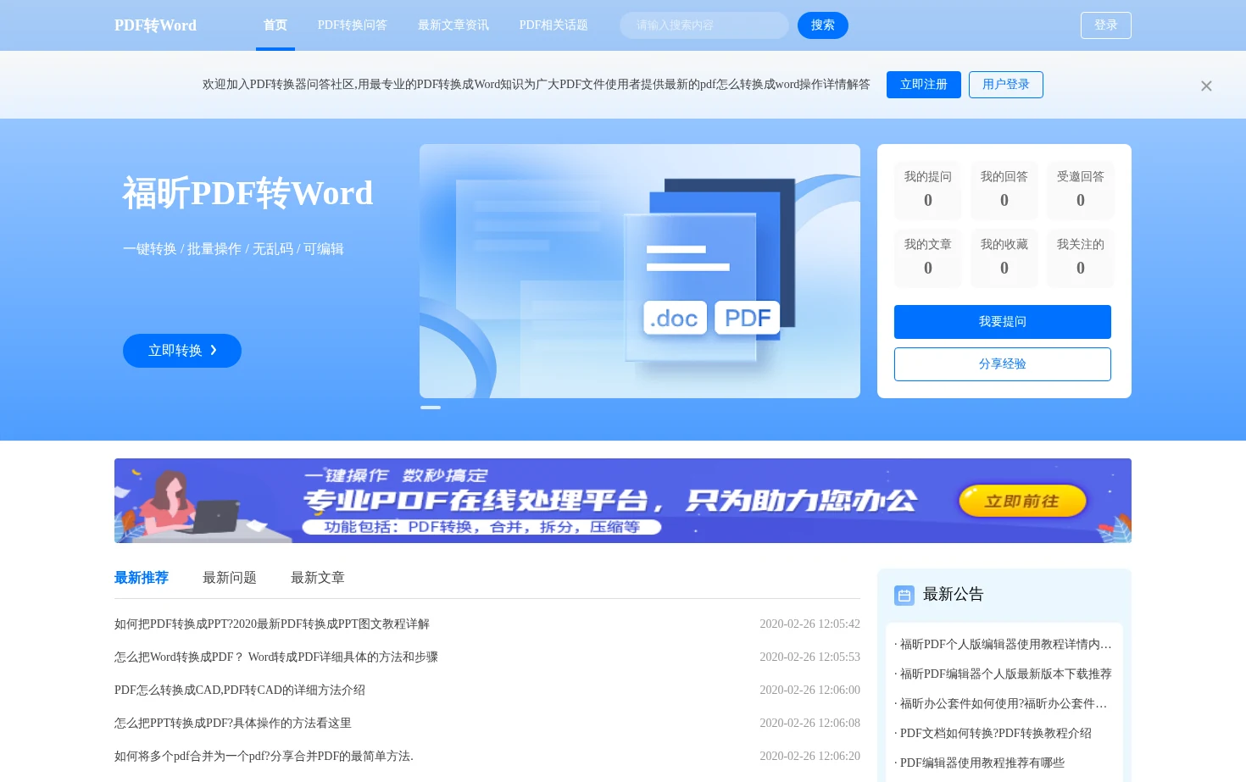
Task: Click the 我要提问 button
Action: pos(1003,322)
